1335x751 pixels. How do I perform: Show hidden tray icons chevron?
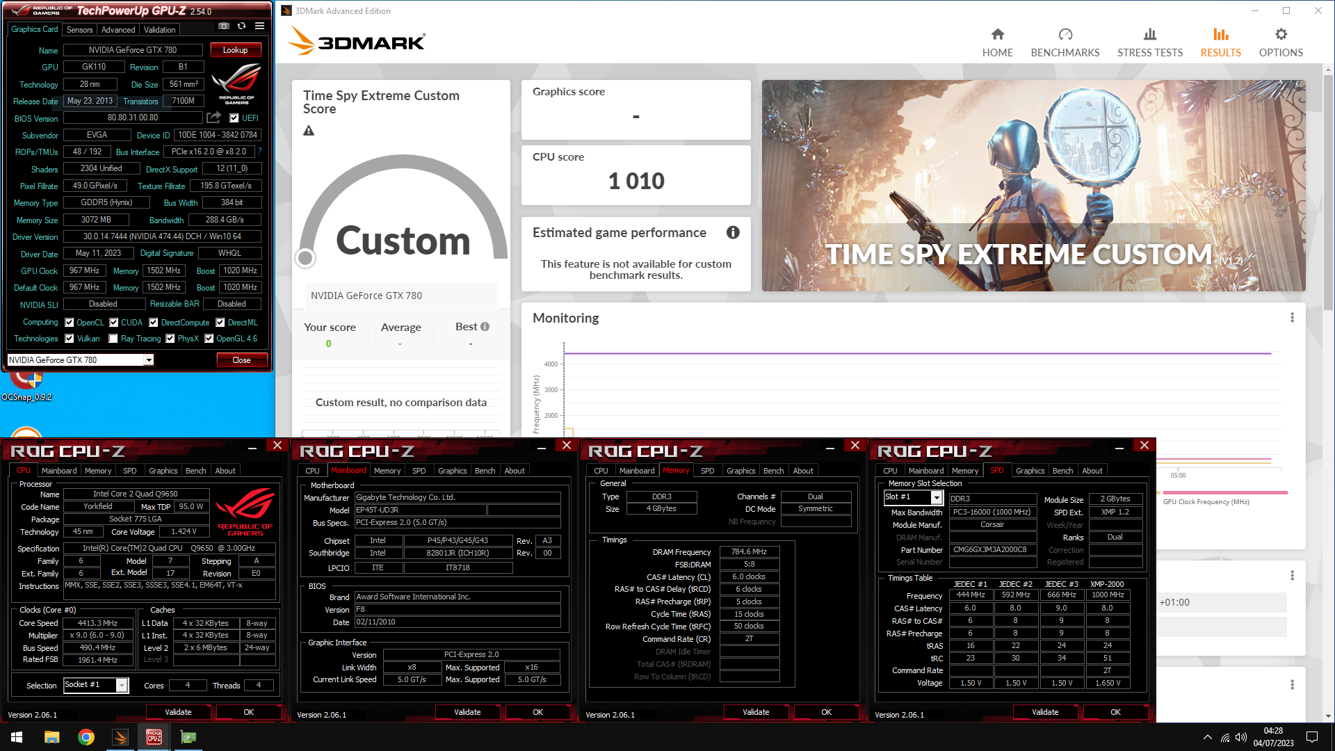[1208, 737]
